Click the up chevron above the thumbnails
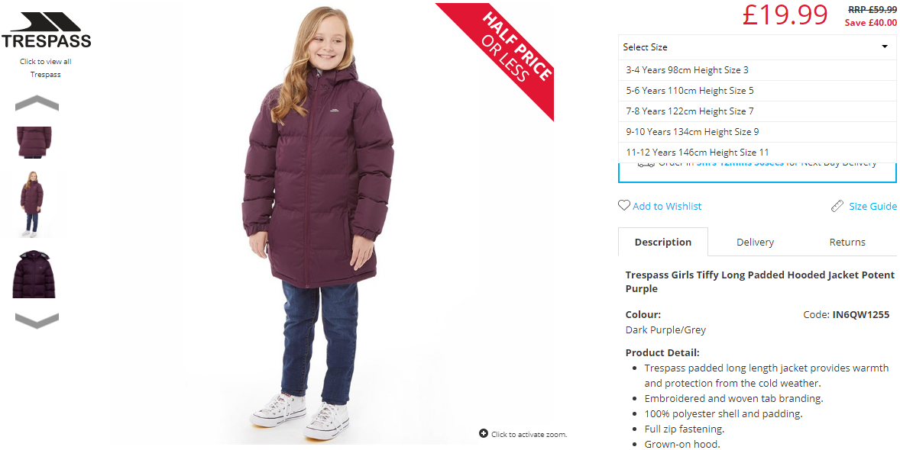This screenshot has width=900, height=450. point(37,103)
